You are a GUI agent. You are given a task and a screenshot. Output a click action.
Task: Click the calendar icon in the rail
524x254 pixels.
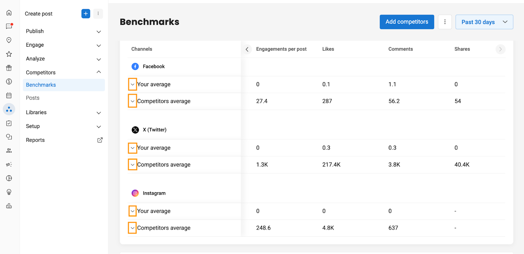coord(9,95)
